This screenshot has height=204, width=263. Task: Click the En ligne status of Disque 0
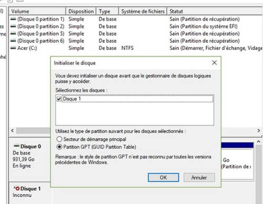[x=22, y=166]
